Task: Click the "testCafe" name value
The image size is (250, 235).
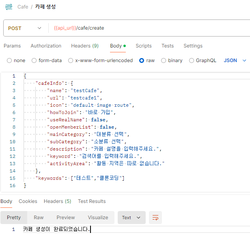Action: (x=85, y=91)
